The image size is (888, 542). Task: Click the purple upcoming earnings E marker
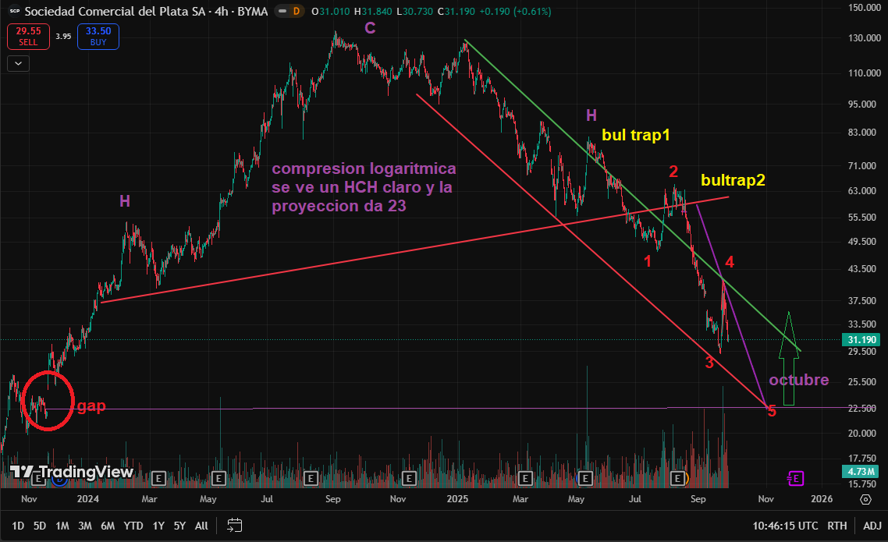click(x=796, y=479)
